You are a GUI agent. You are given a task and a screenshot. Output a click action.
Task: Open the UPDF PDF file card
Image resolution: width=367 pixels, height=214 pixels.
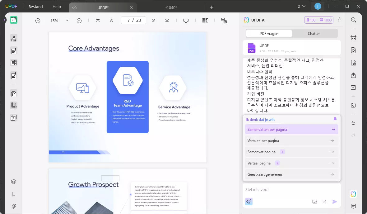(292, 48)
